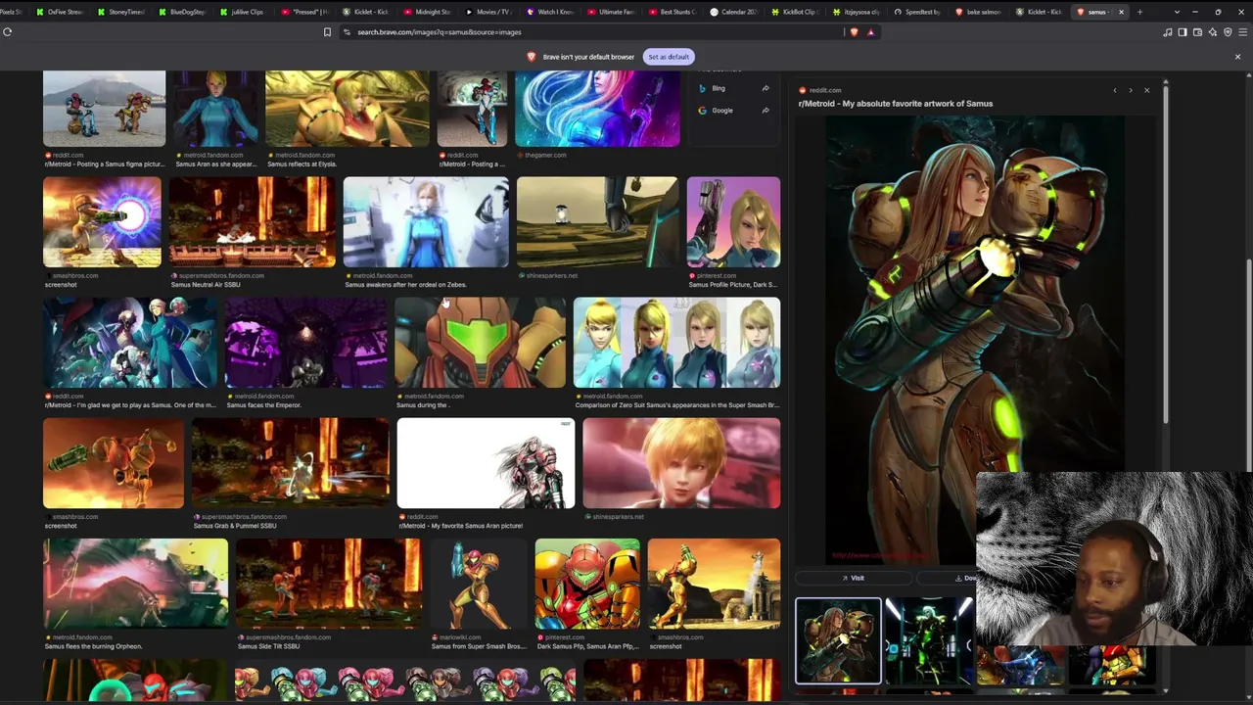Switch to the BlueDogStep tab
Viewport: 1253px width, 705px height.
183,12
